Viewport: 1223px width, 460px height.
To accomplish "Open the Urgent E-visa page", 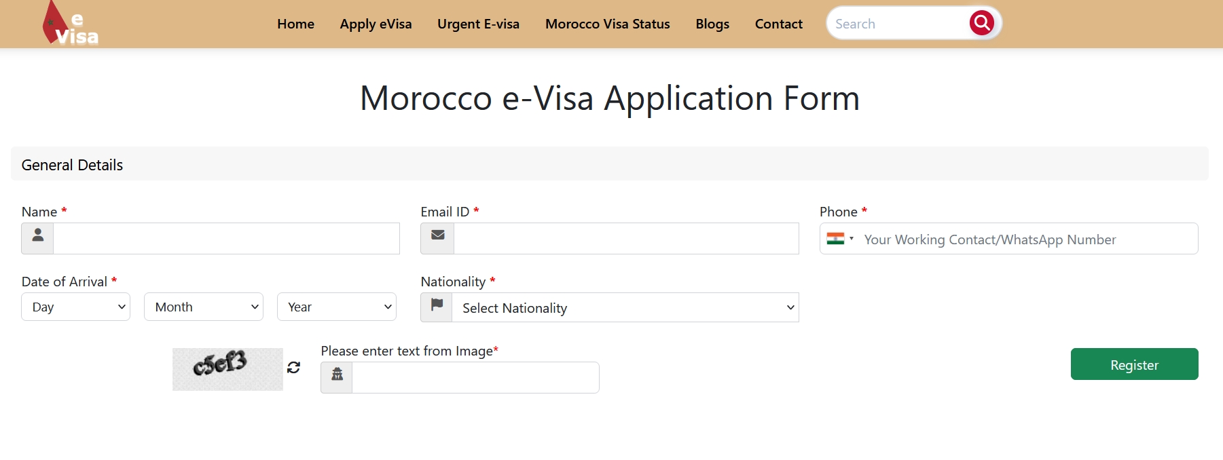I will [478, 24].
